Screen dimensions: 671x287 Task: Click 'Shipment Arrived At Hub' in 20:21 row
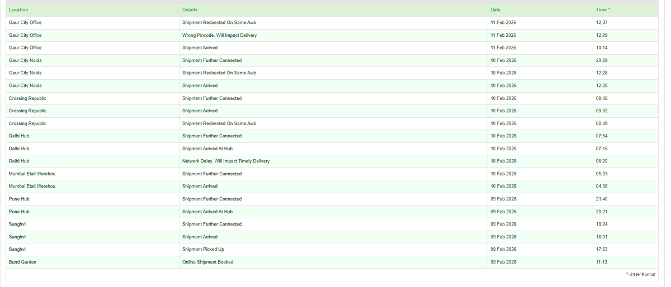tap(207, 212)
